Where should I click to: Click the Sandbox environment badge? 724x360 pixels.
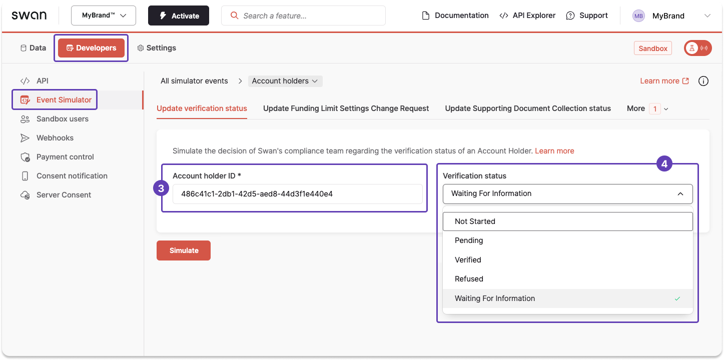[x=653, y=48]
